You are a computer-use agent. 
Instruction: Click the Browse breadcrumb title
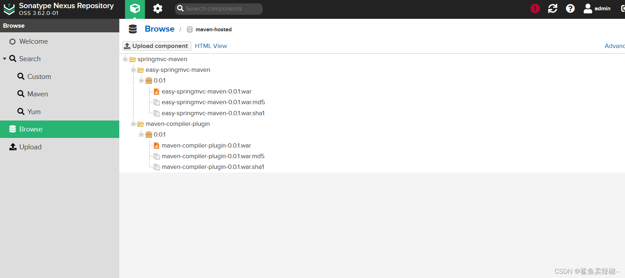160,29
